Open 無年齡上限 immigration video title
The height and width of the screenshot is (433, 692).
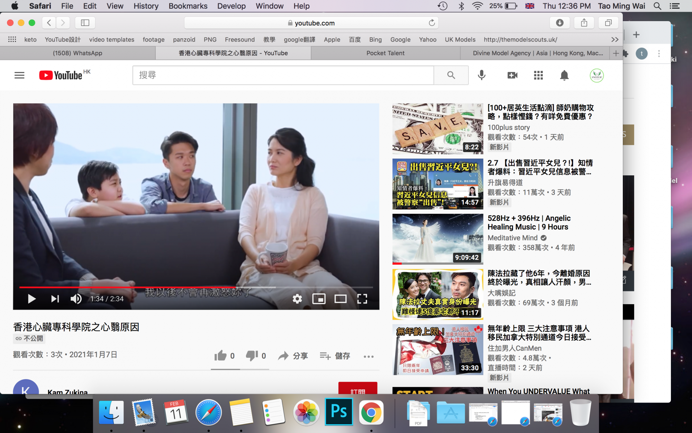[539, 333]
